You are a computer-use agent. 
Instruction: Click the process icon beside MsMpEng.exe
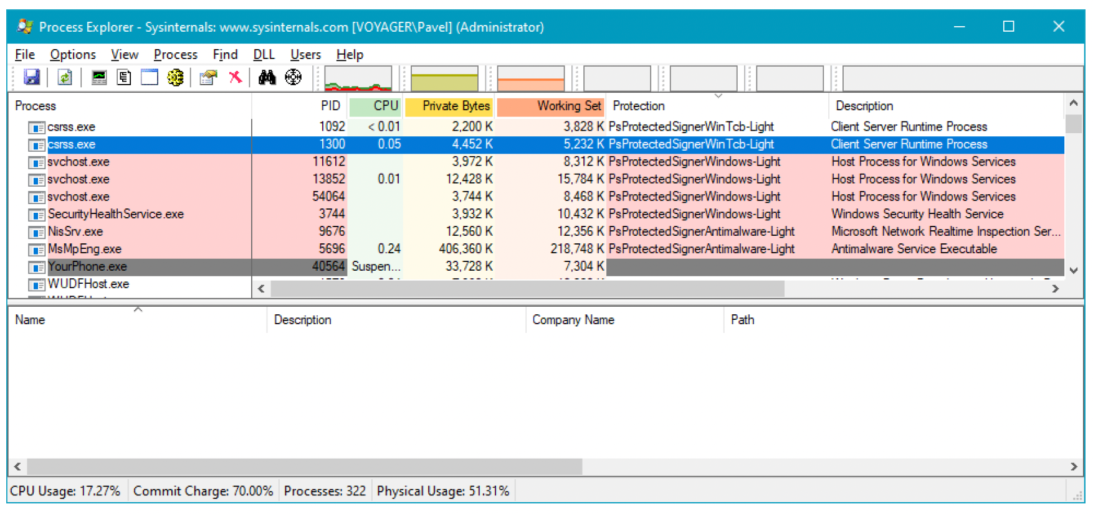click(37, 250)
